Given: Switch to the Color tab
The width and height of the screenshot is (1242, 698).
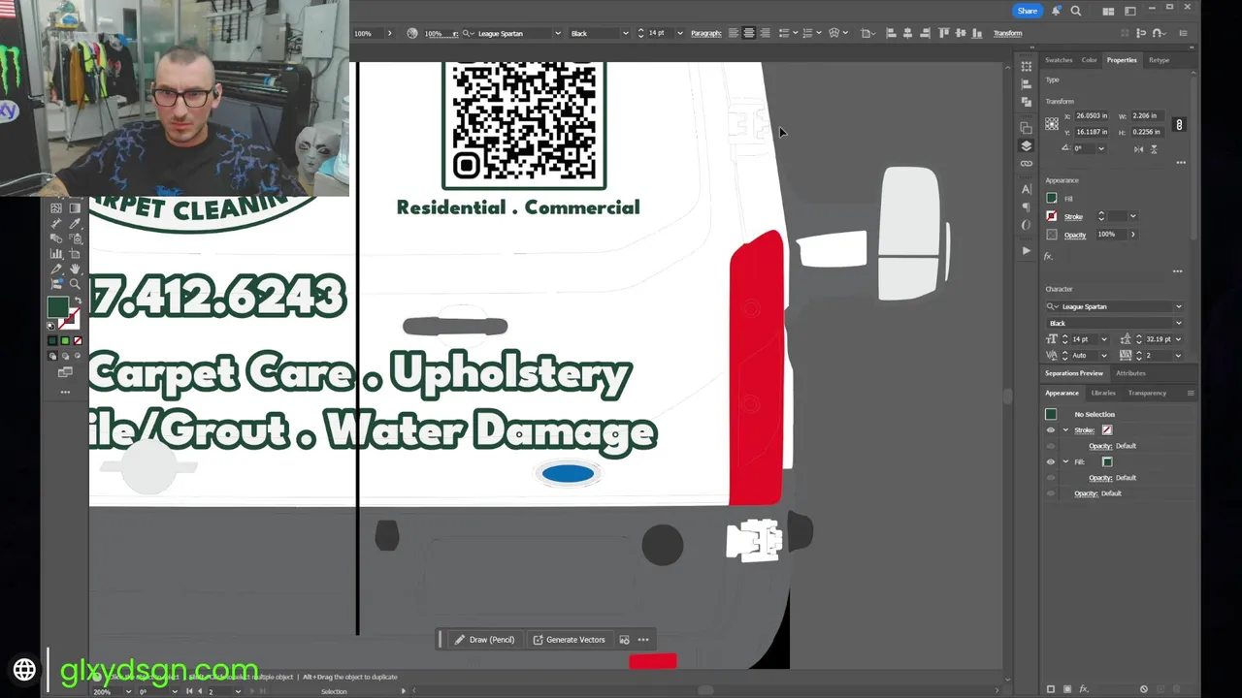Looking at the screenshot, I should [x=1090, y=60].
